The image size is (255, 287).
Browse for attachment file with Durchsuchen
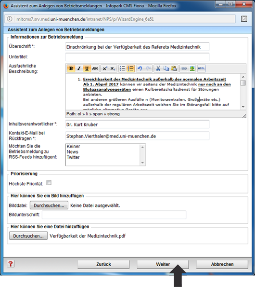click(x=28, y=236)
